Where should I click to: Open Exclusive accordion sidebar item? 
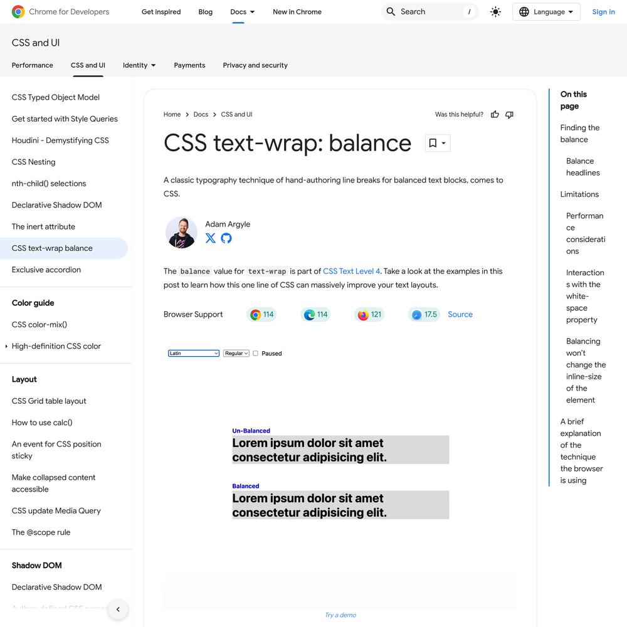click(46, 270)
